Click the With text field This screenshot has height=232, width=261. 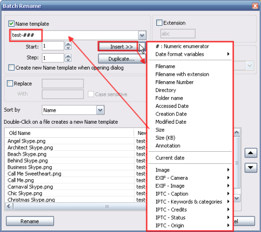coord(63,94)
